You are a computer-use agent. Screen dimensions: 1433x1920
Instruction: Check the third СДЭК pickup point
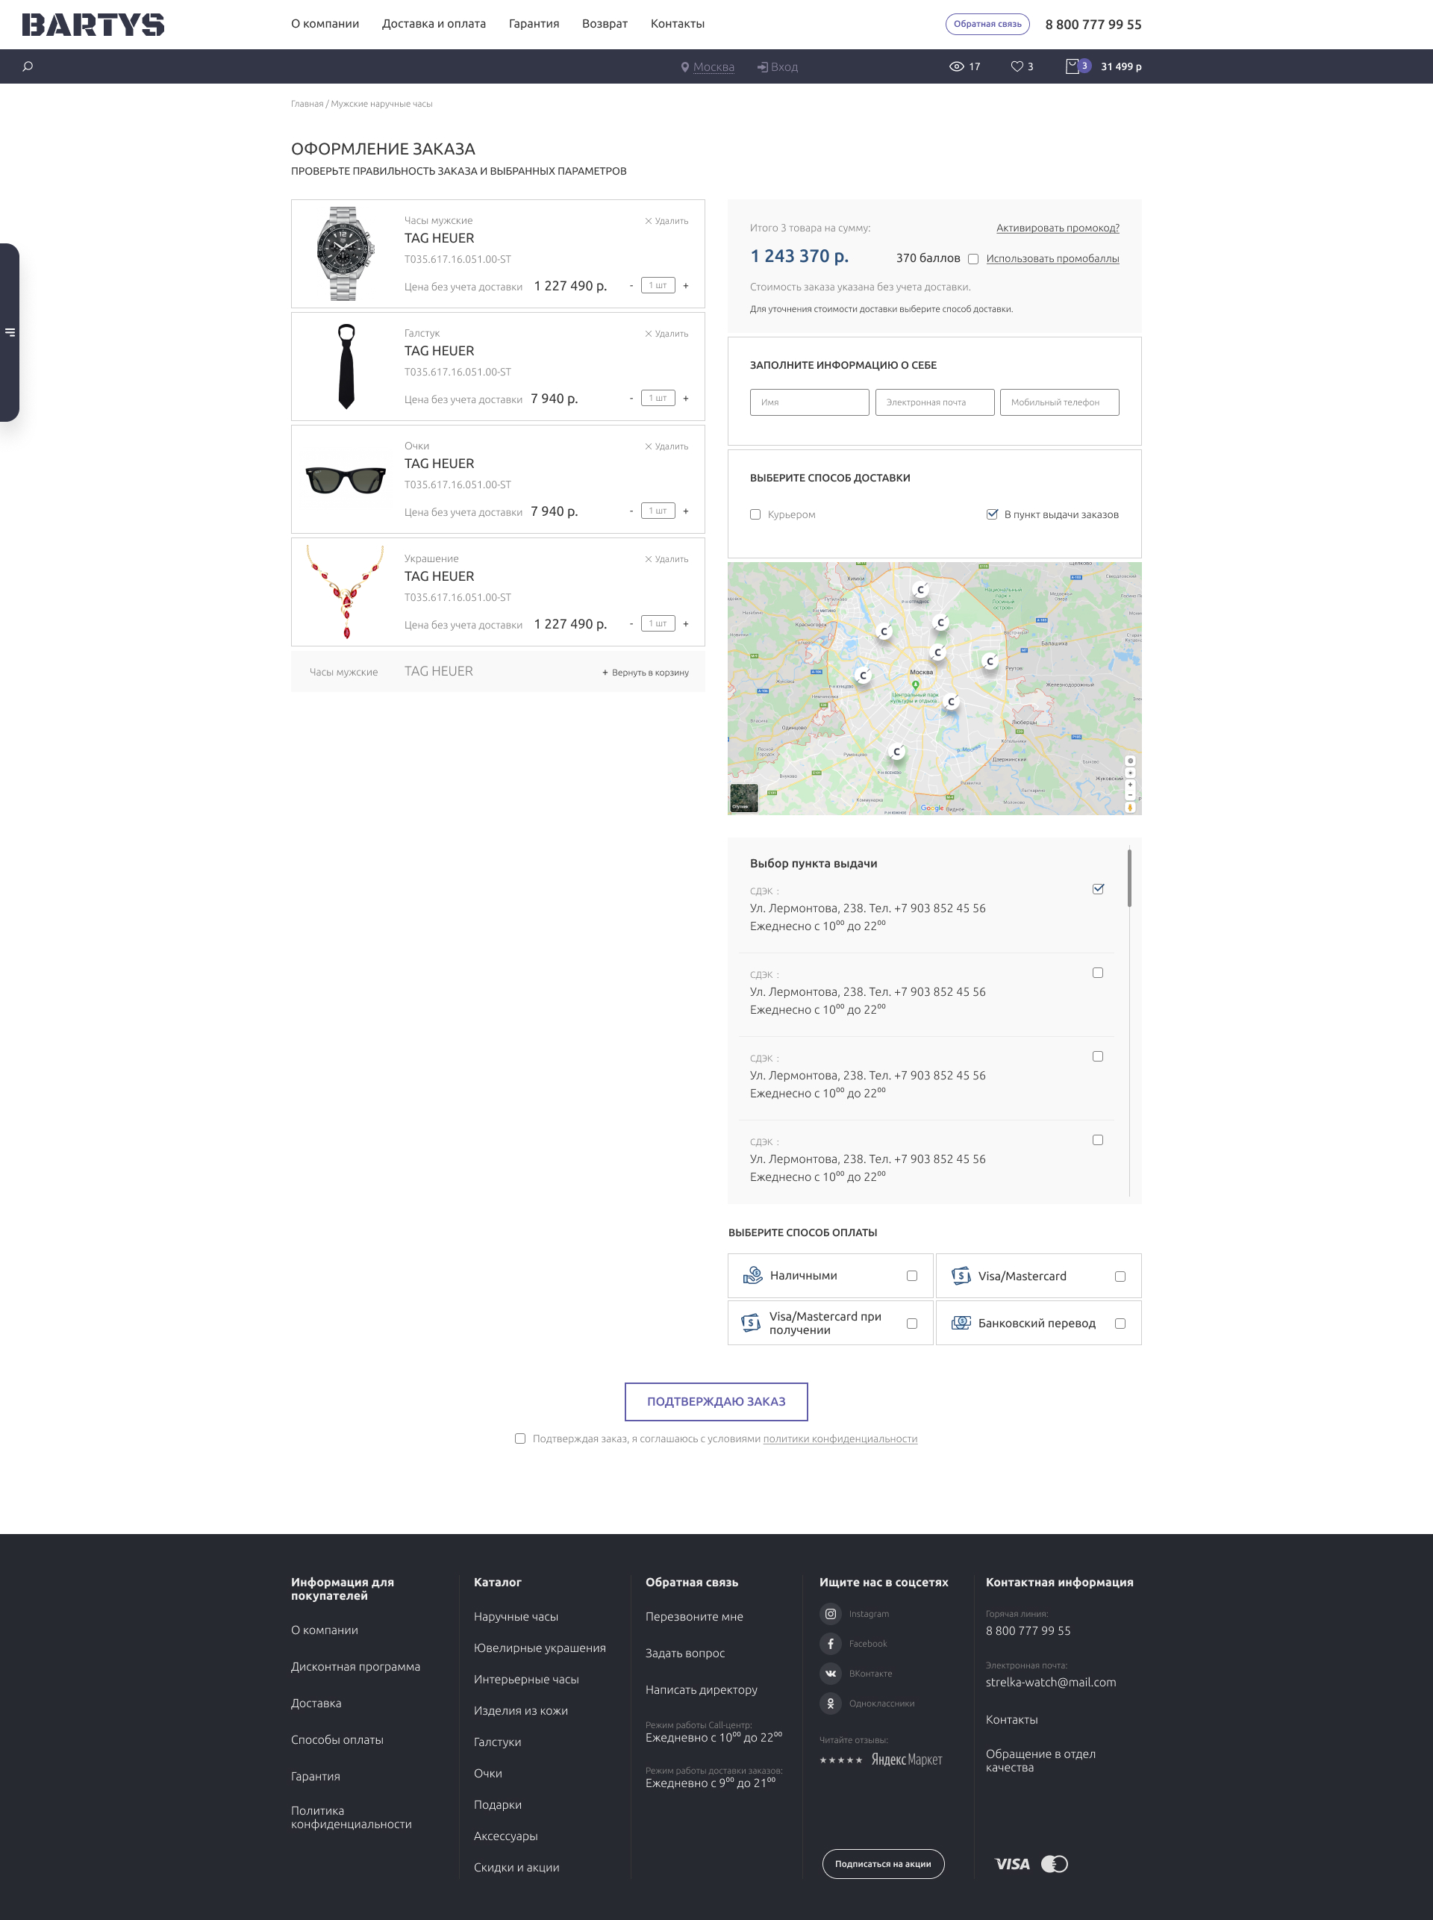click(1098, 1056)
